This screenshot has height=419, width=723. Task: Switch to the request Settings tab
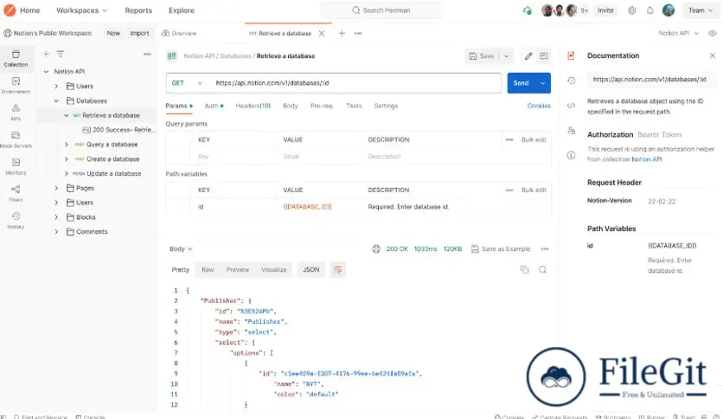[386, 106]
